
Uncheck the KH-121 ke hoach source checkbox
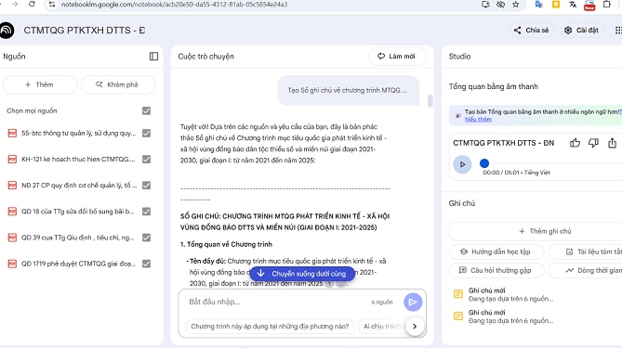(146, 160)
